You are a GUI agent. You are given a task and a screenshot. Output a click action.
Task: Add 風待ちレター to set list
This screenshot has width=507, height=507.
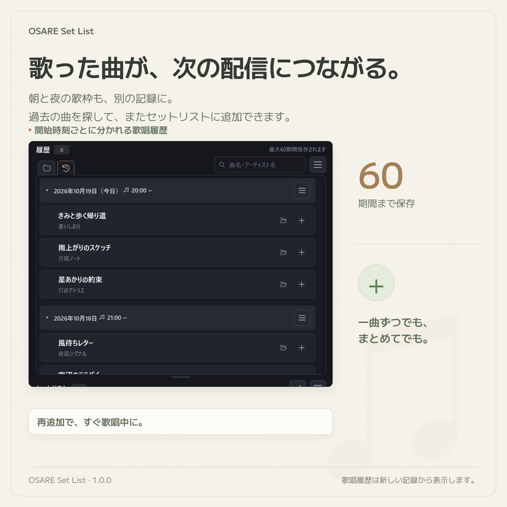[302, 348]
